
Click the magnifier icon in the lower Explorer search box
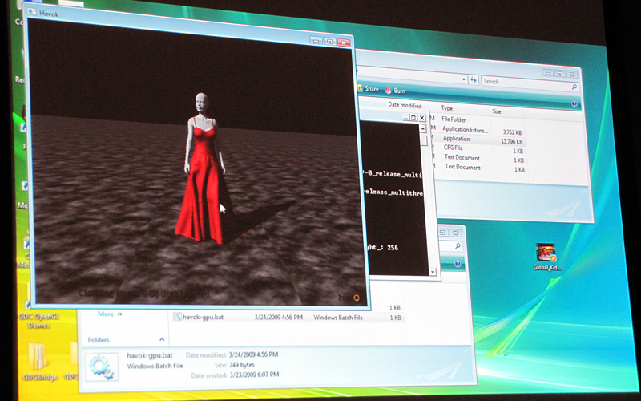tap(458, 246)
